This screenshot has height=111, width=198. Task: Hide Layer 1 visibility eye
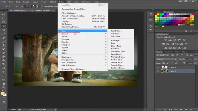click(158, 67)
